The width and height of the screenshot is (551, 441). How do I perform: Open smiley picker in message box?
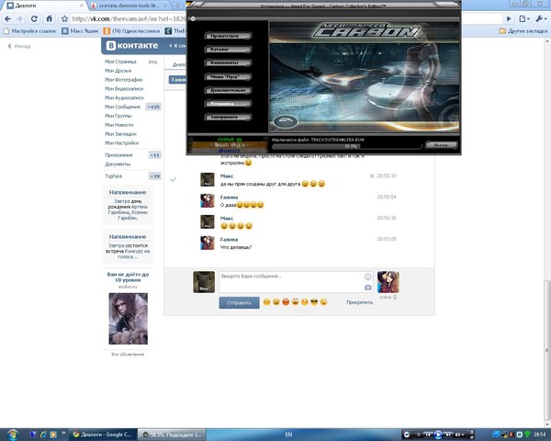(x=367, y=277)
